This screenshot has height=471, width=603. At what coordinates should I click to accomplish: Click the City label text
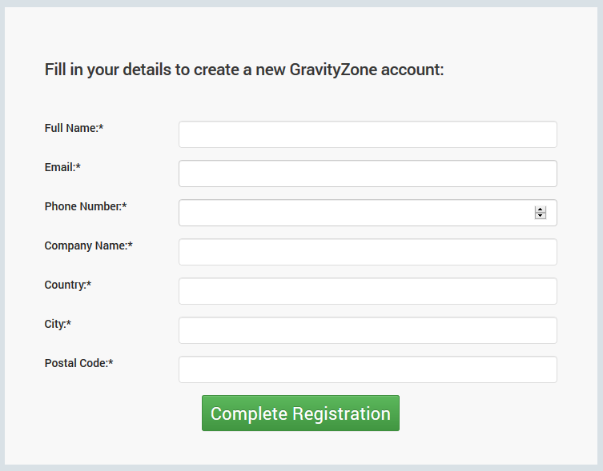point(56,324)
